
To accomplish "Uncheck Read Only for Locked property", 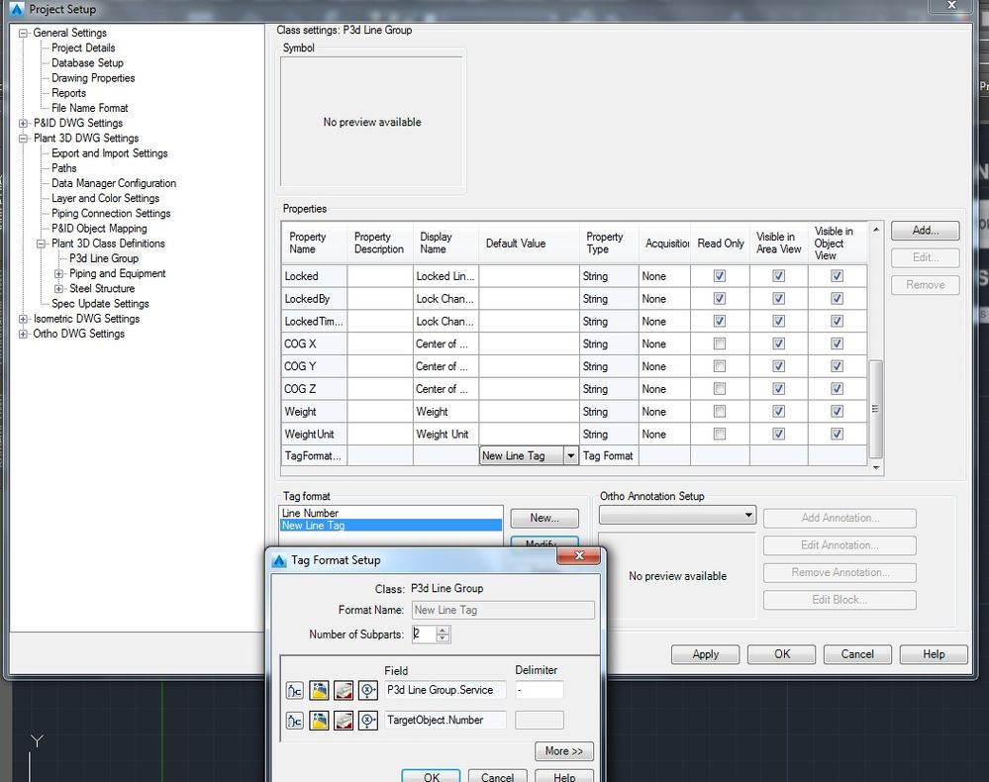I will (x=720, y=276).
